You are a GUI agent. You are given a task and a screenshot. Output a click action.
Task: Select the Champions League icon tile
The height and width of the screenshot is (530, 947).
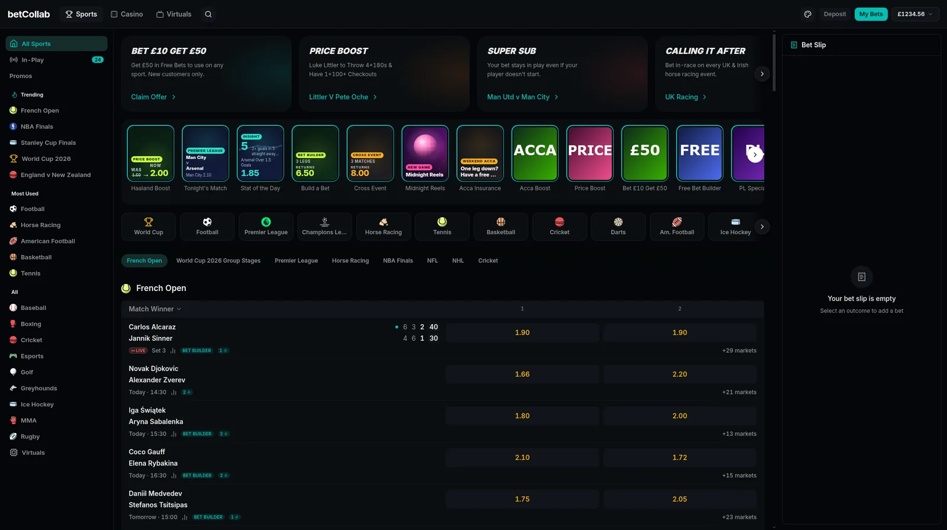tap(324, 227)
